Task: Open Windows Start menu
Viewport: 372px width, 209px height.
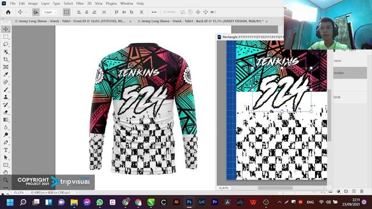Action: [10, 203]
